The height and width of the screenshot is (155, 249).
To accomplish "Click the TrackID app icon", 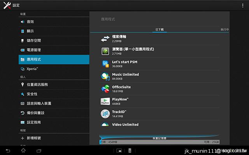I will [105, 114].
